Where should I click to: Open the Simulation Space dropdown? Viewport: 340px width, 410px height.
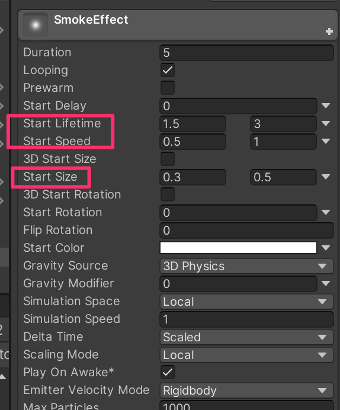(246, 302)
